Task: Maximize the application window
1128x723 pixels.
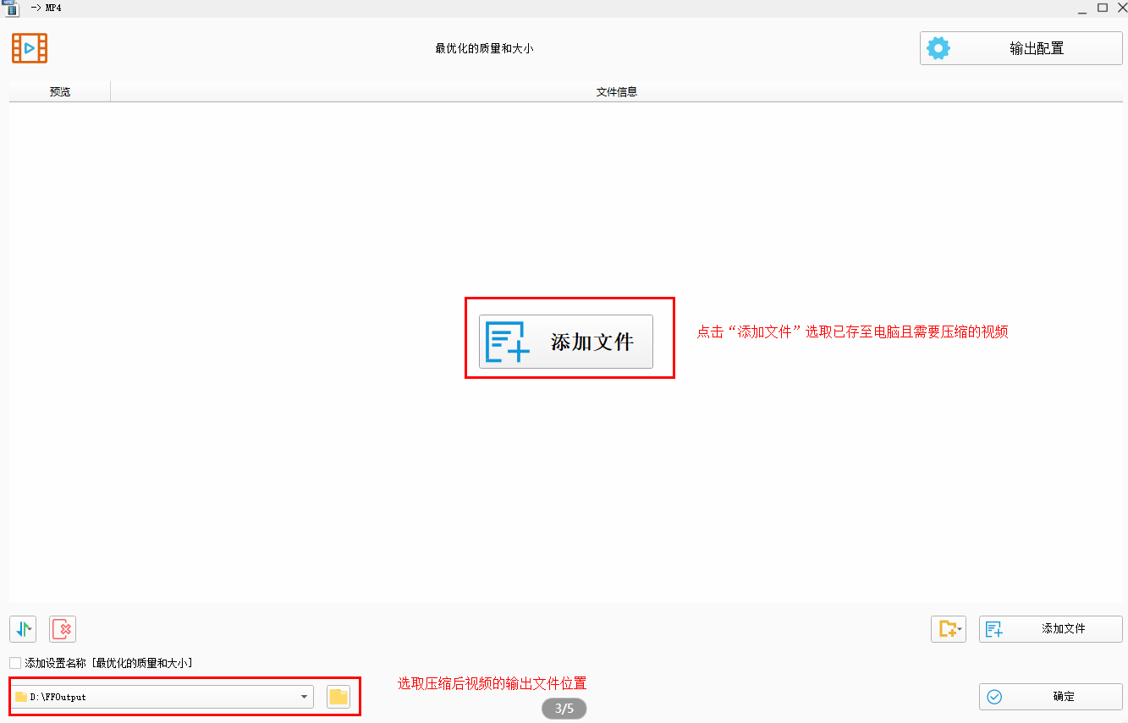Action: click(1103, 8)
